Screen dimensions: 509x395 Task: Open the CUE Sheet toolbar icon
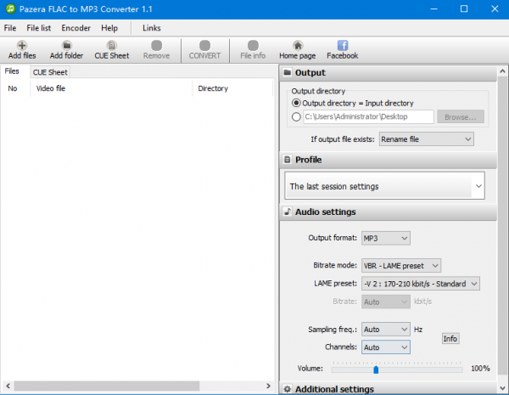tap(111, 45)
